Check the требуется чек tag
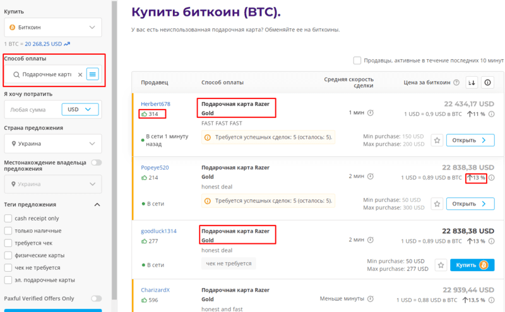 pos(8,243)
